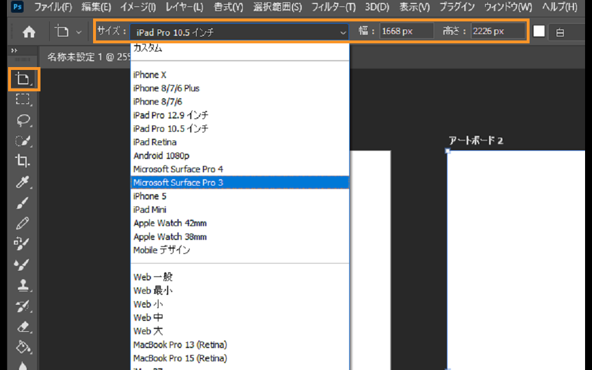The image size is (592, 370).
Task: Click the top-left handle of アートボード 2
Action: tap(447, 151)
